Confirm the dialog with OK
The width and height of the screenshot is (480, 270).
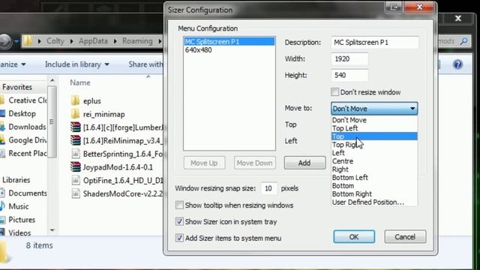pyautogui.click(x=354, y=237)
